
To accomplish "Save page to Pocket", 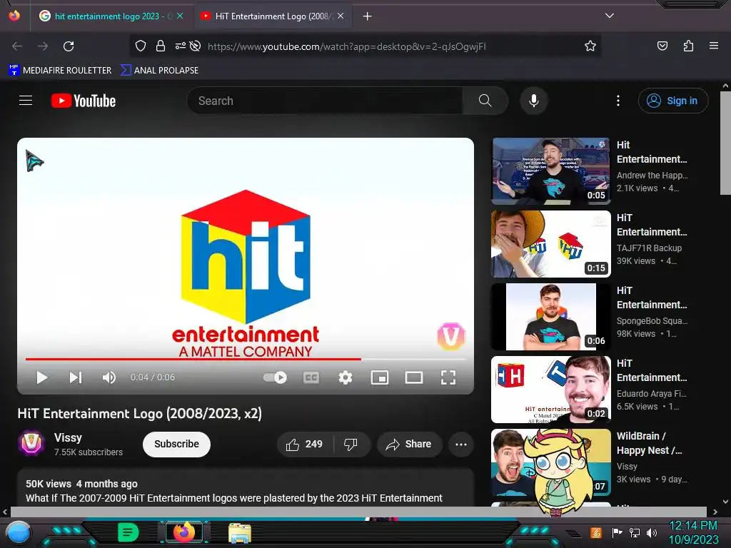I will point(662,46).
